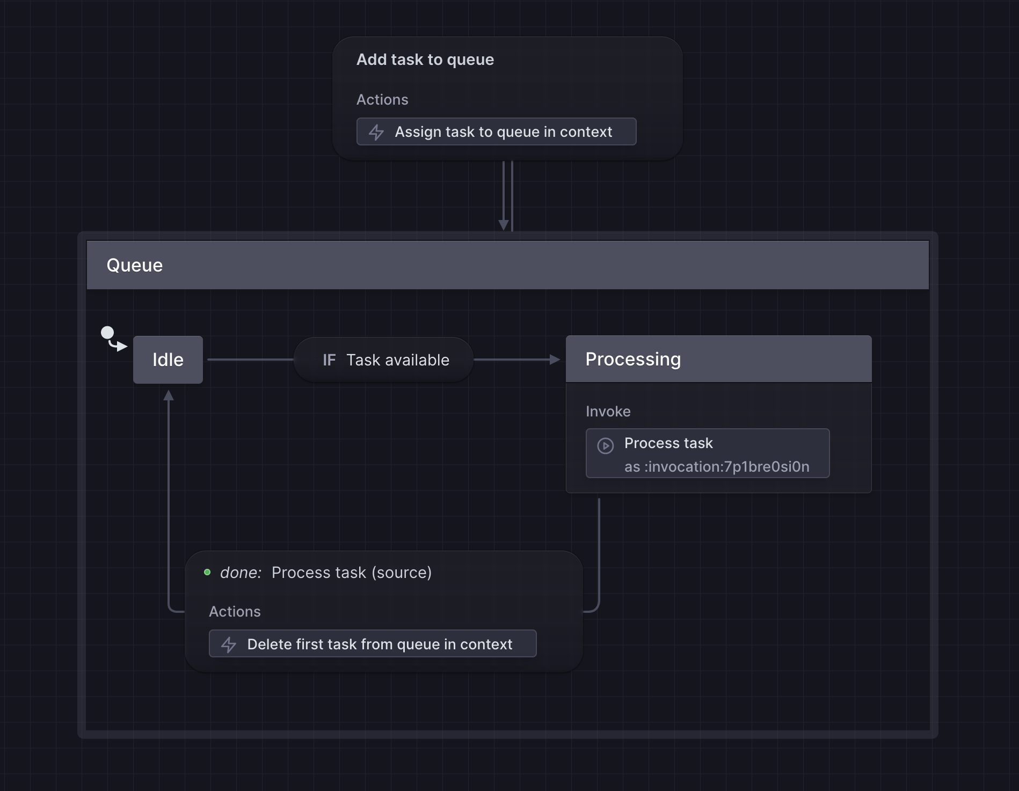Collapse the Invoke section in Processing
This screenshot has height=791, width=1019.
click(x=608, y=411)
